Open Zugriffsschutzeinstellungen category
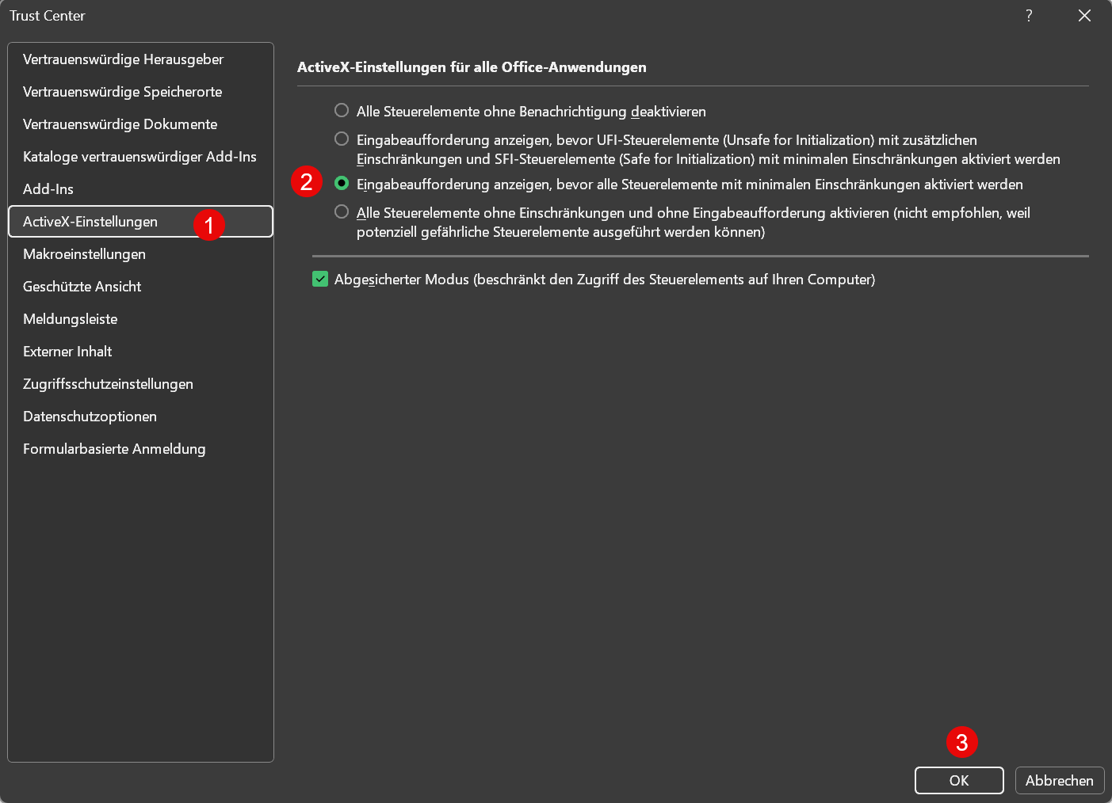The height and width of the screenshot is (803, 1112). (x=140, y=384)
